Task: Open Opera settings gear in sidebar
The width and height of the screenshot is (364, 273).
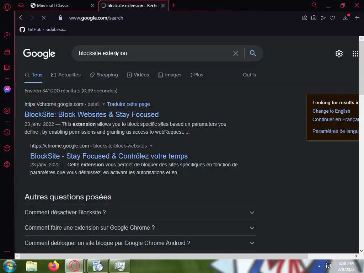Action: pyautogui.click(x=7, y=164)
